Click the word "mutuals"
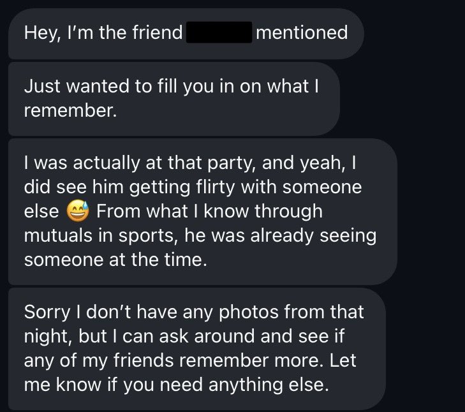Image resolution: width=465 pixels, height=412 pixels. (57, 235)
